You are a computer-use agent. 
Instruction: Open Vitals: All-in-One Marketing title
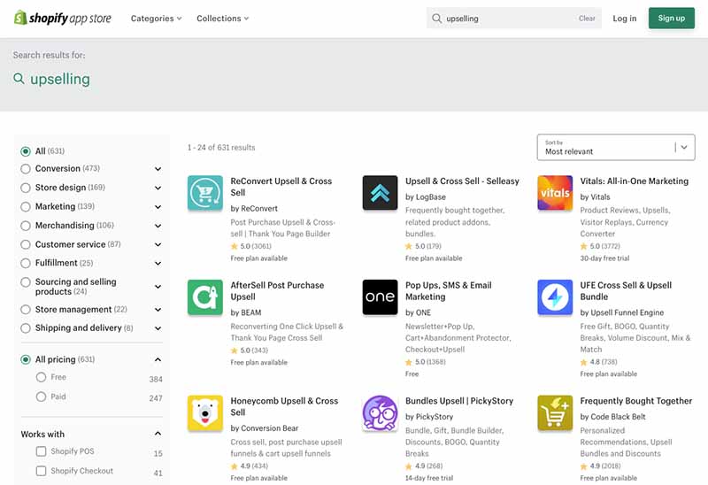(x=634, y=181)
